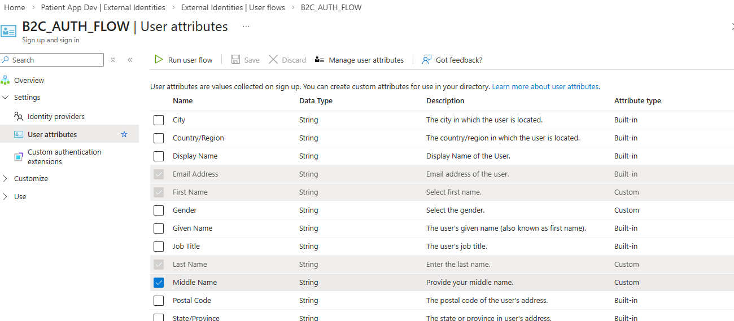
Task: Click 'The user's job title.' description
Action: click(x=457, y=247)
